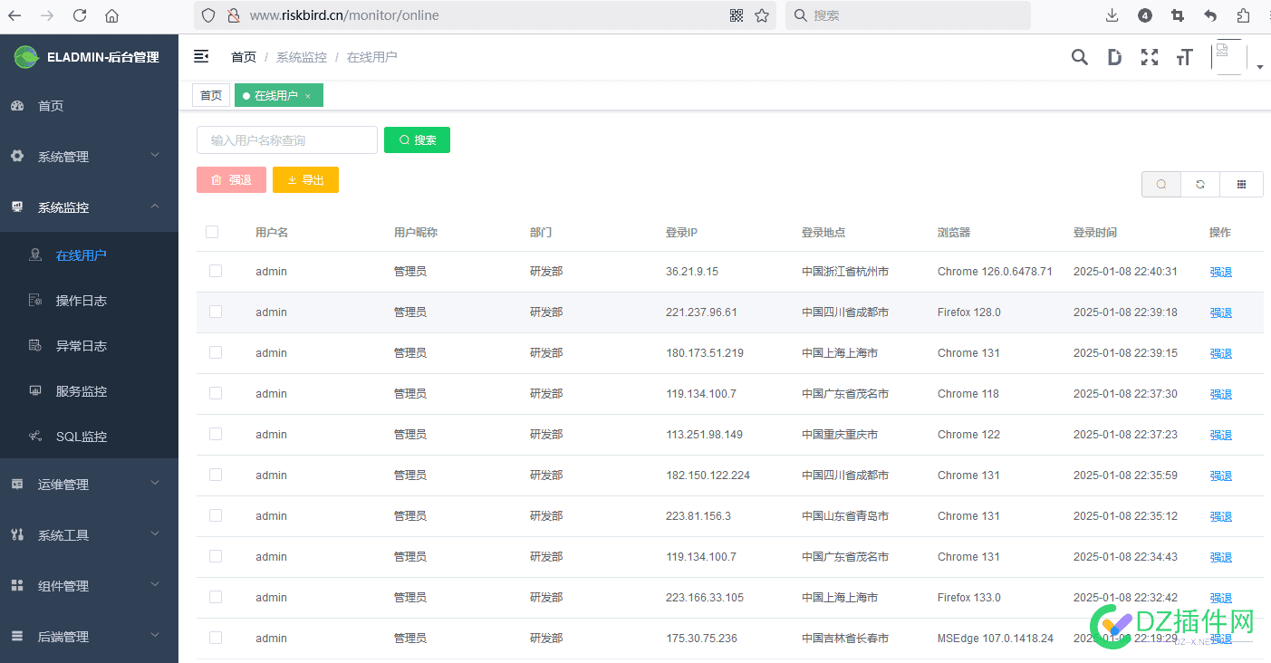Close the 在线用户 tab with x

point(308,96)
